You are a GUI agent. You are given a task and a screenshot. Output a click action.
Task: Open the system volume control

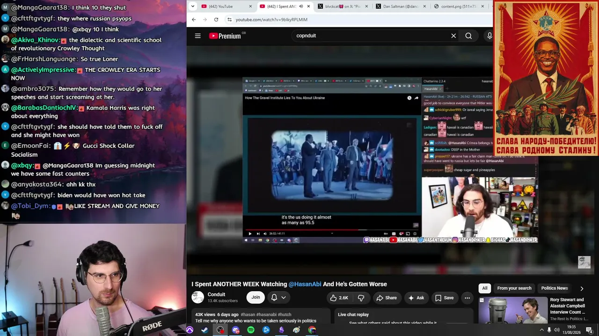557,330
